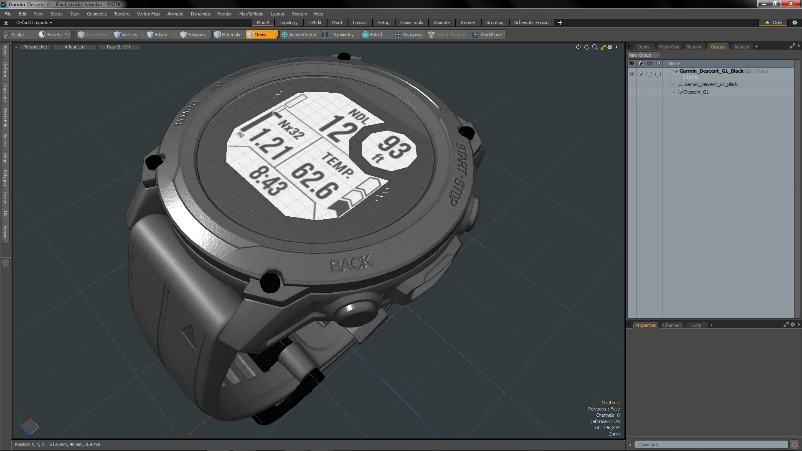Click the eye column header icon
The width and height of the screenshot is (802, 451).
pyautogui.click(x=632, y=63)
